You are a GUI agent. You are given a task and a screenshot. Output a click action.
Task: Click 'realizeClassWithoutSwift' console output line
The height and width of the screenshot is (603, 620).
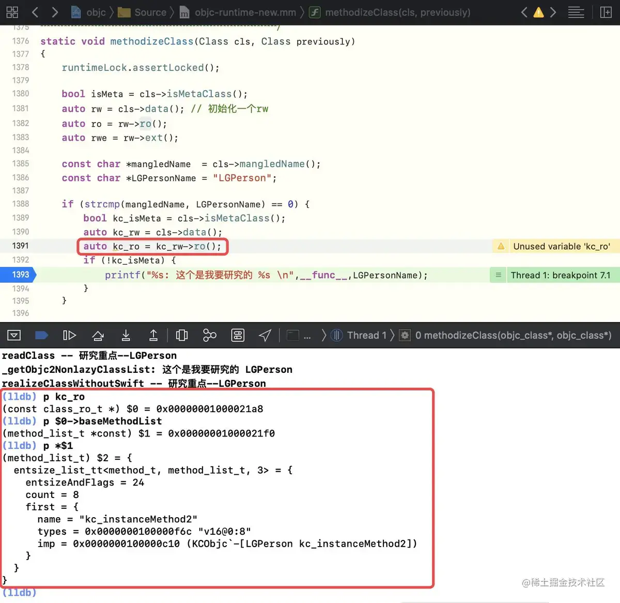134,383
